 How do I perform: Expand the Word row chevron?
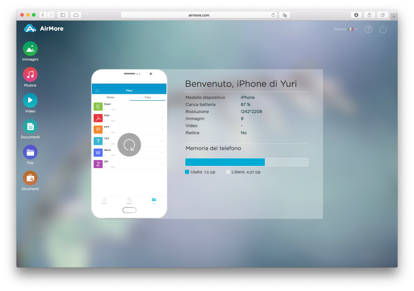coord(162,152)
